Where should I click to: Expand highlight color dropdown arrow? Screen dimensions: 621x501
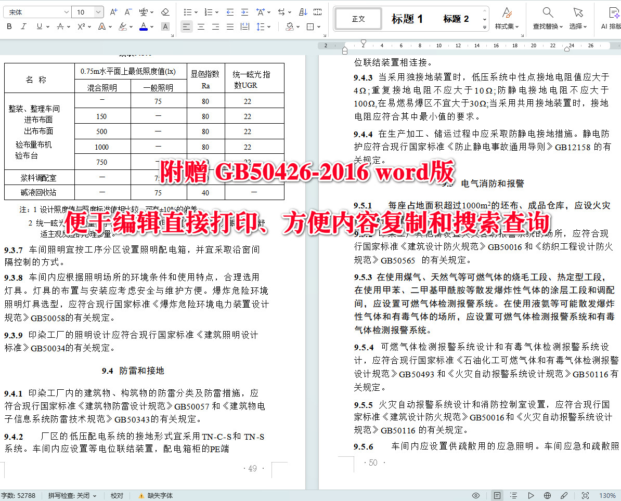click(x=131, y=27)
